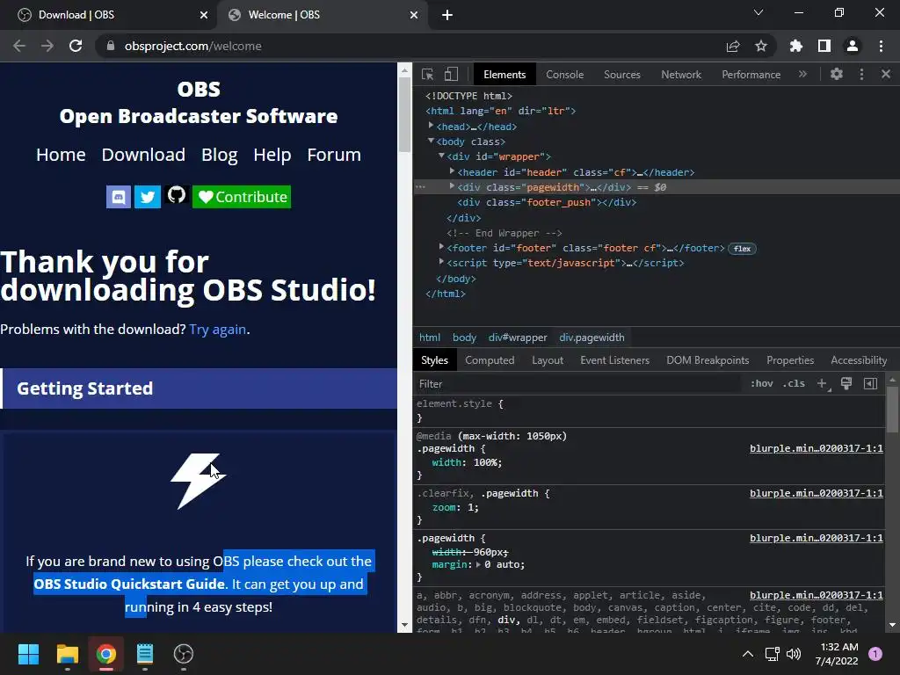The height and width of the screenshot is (675, 900).
Task: Open the Event Listeners pane tab
Action: pyautogui.click(x=614, y=359)
